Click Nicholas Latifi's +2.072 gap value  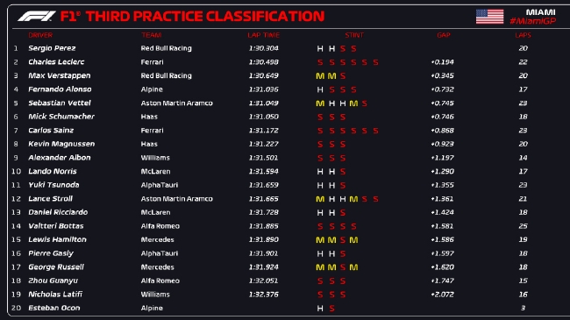tap(442, 295)
